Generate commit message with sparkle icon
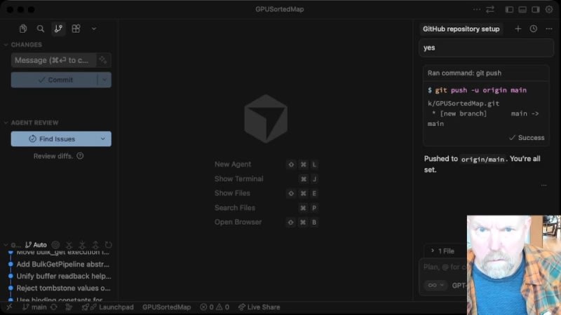Screen dimensions: 561x315 pyautogui.click(x=103, y=60)
